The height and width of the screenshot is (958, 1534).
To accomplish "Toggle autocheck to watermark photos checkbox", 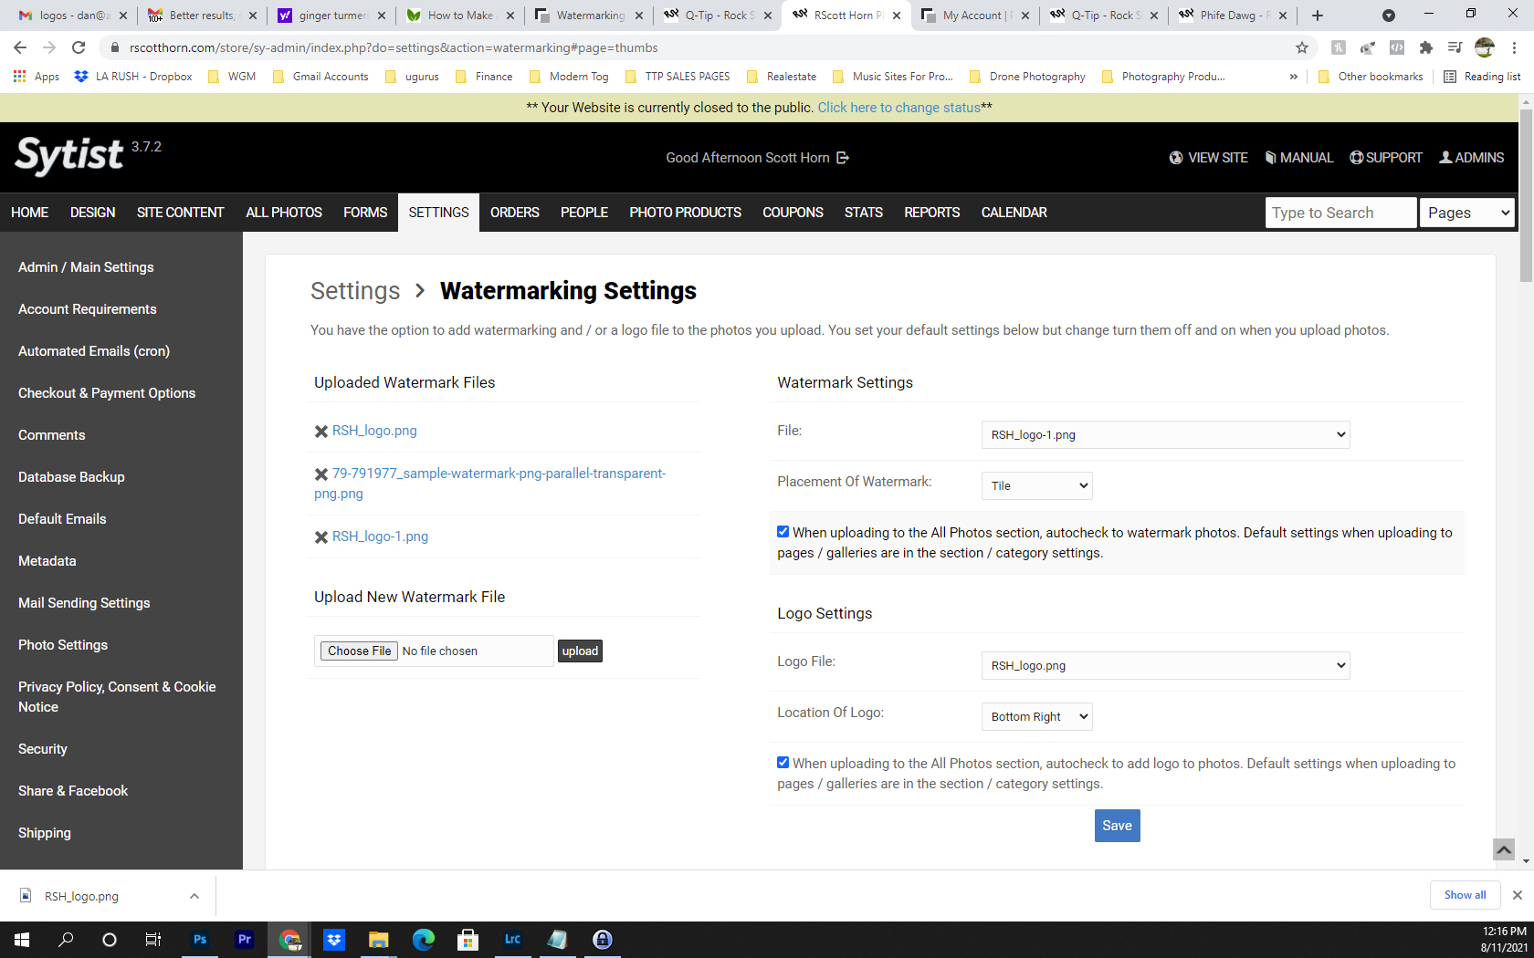I will pos(783,532).
